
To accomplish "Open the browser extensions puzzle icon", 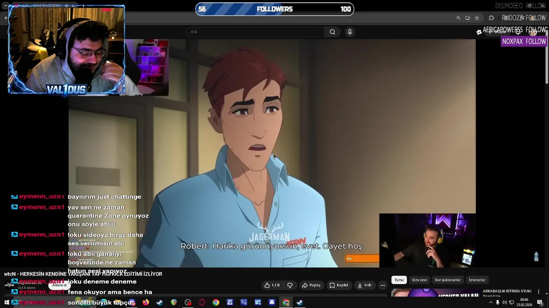I will [492, 18].
